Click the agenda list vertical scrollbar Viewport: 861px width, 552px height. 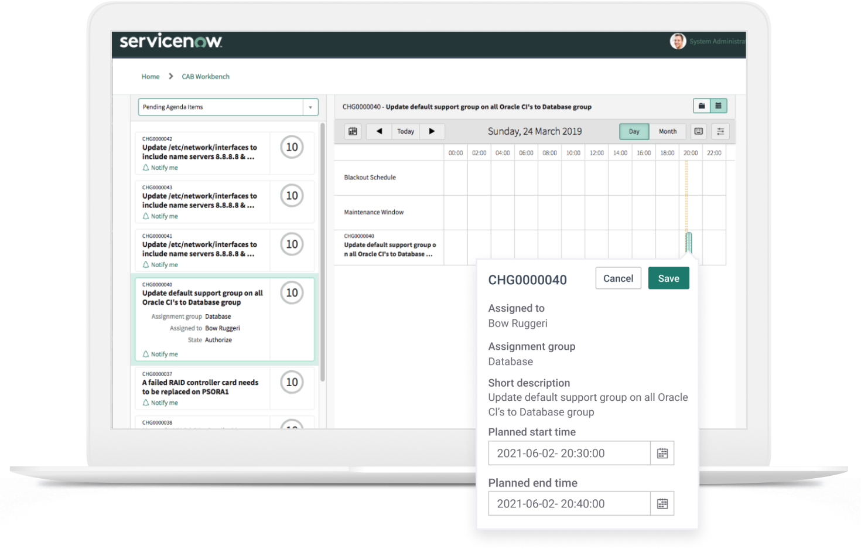[322, 252]
